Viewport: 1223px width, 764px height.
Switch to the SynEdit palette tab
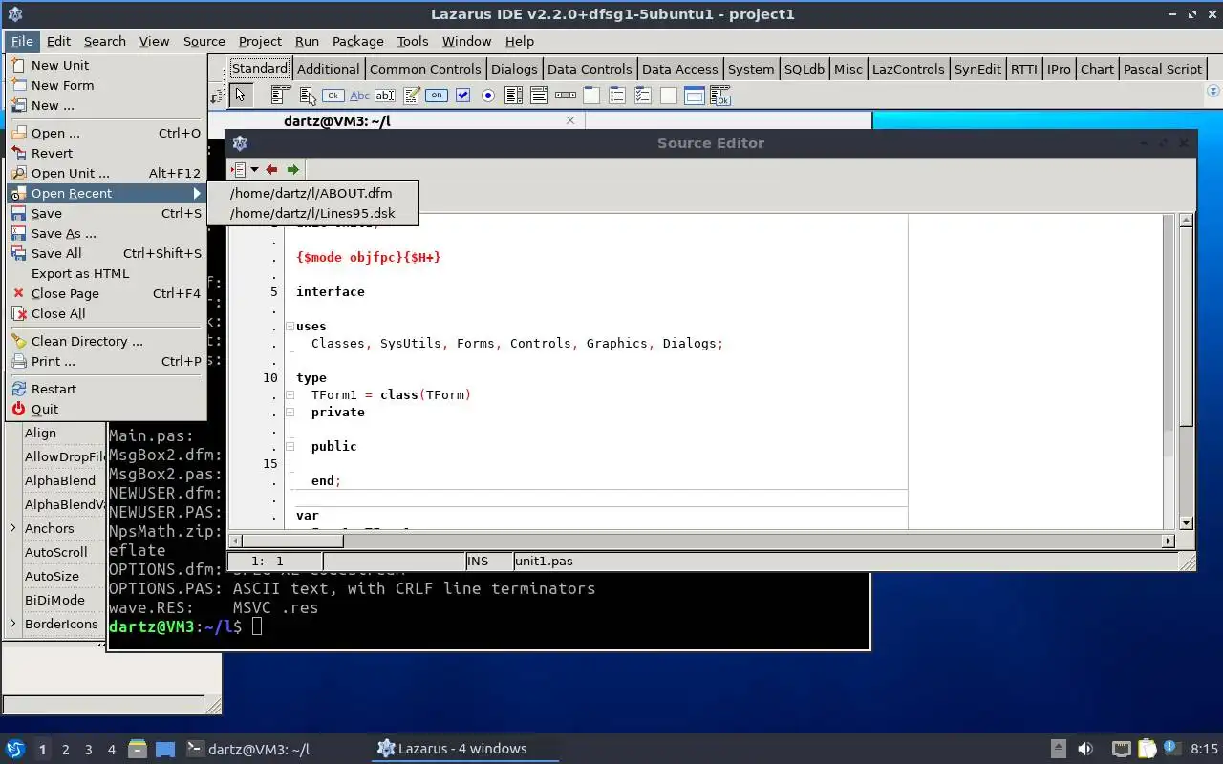[x=977, y=69]
